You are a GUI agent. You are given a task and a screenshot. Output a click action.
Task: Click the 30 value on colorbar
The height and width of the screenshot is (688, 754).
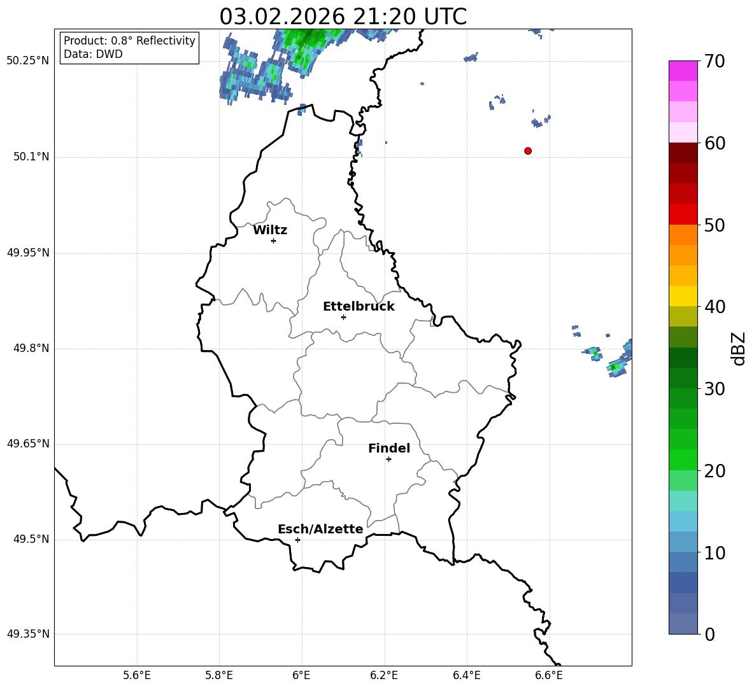coord(715,389)
